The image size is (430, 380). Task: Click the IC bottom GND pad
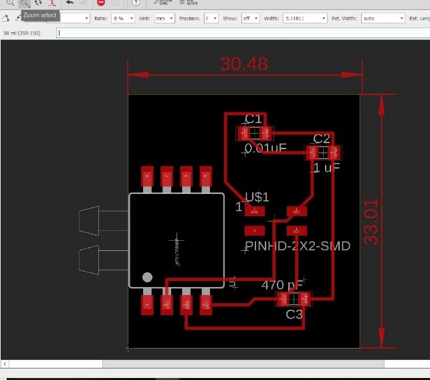[x=186, y=305]
